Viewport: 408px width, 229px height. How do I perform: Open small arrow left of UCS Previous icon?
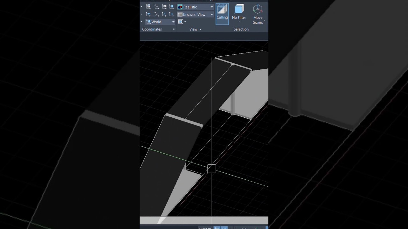pyautogui.click(x=142, y=14)
